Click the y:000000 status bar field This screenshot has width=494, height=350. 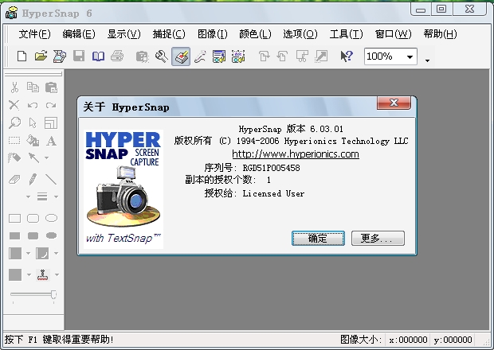[x=453, y=340]
